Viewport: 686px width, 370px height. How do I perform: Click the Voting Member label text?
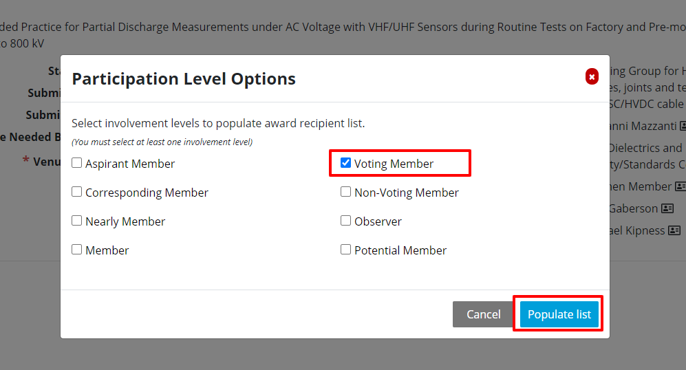[x=394, y=164]
